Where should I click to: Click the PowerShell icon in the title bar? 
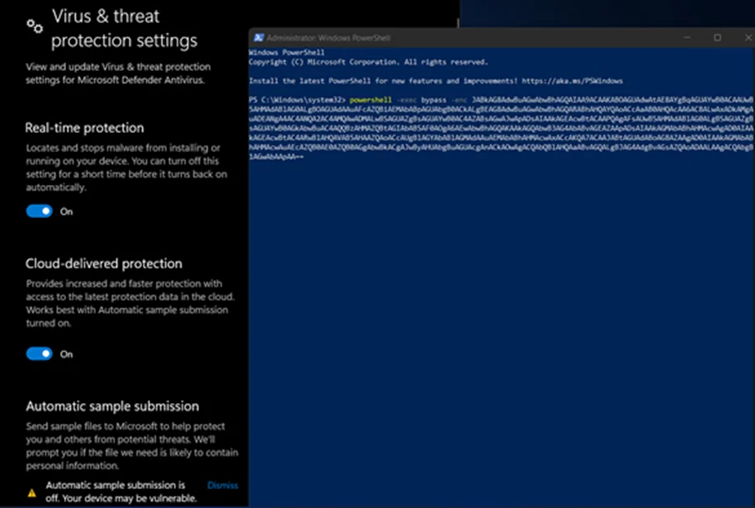point(258,38)
